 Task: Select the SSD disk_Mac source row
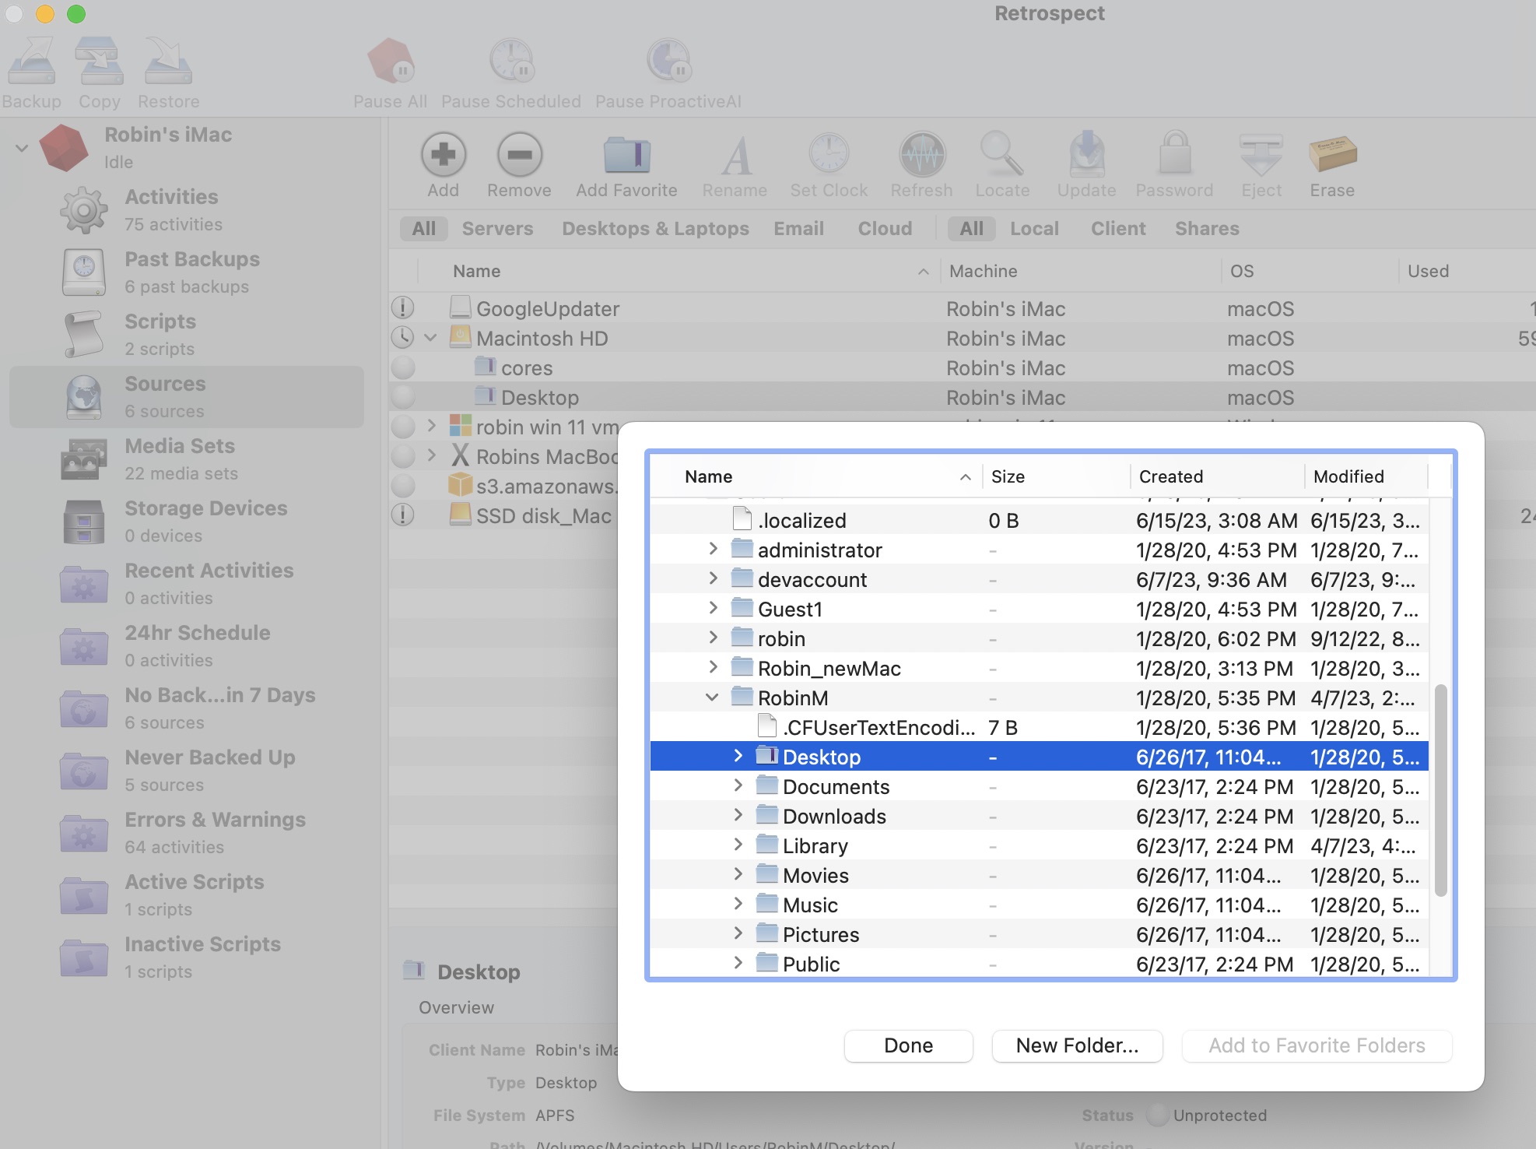point(503,515)
